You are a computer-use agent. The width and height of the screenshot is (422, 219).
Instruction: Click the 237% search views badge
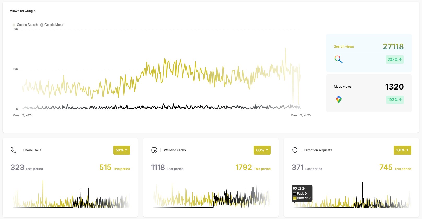tap(395, 60)
